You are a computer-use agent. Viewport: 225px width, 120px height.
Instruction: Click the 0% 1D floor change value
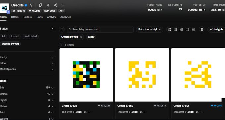point(180,9)
